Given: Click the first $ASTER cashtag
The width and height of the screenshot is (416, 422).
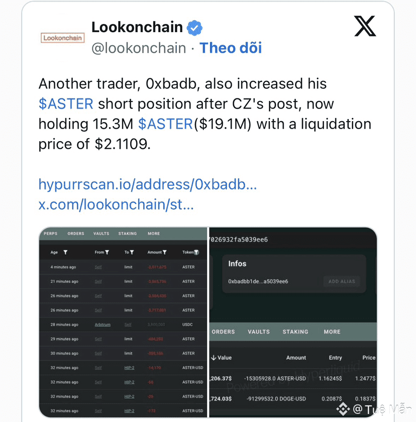Looking at the screenshot, I should pyautogui.click(x=66, y=104).
